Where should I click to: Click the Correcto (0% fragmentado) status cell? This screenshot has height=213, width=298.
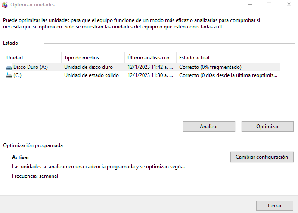pos(210,67)
